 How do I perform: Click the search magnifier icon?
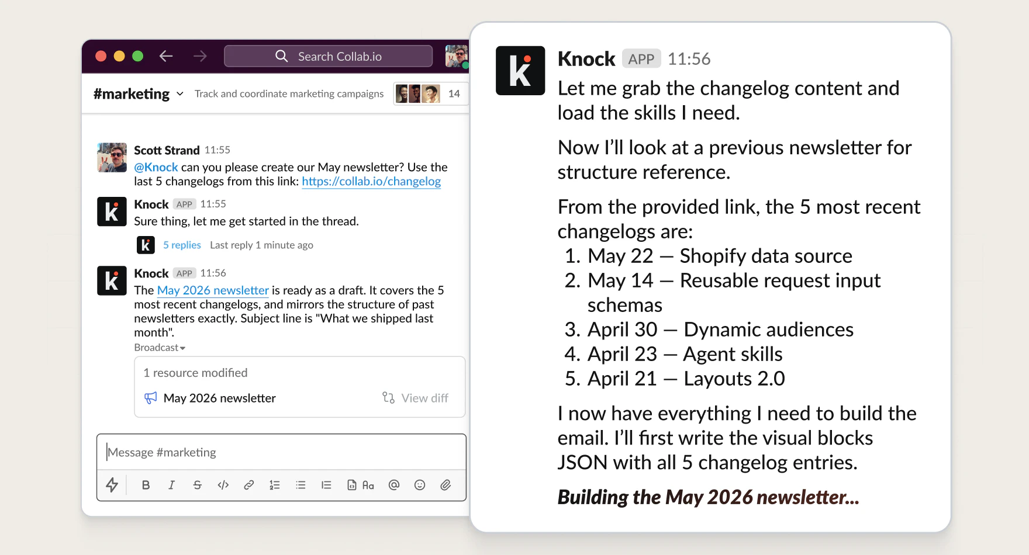click(x=282, y=56)
